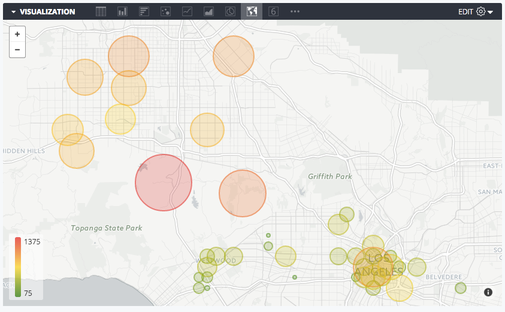The width and height of the screenshot is (505, 312).
Task: Pick the pie chart visualization
Action: click(230, 11)
